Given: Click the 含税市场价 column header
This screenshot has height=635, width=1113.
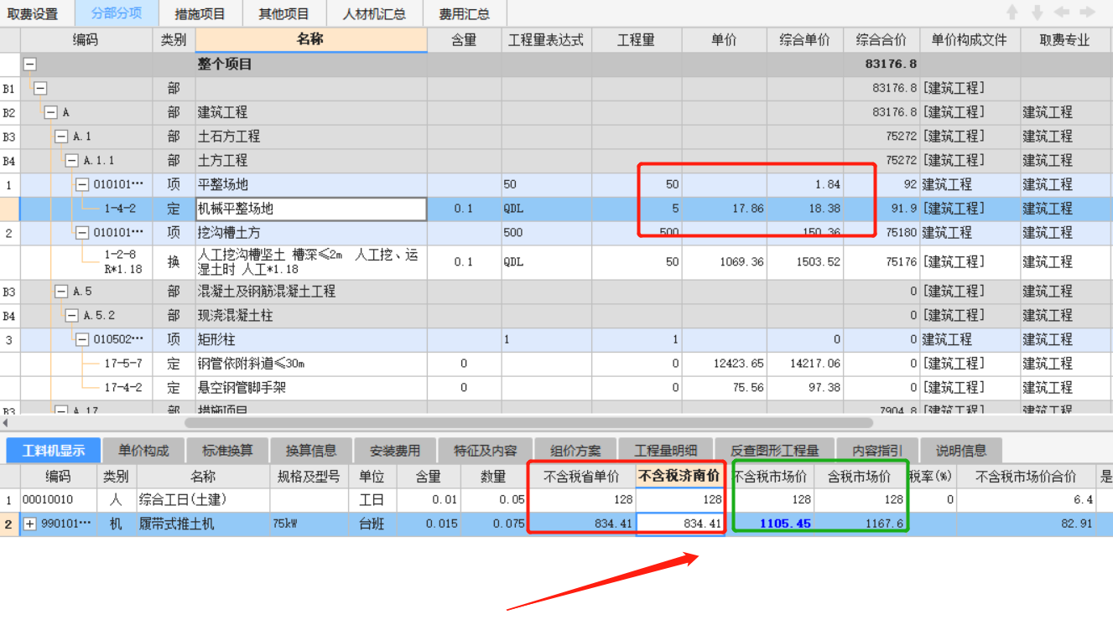Looking at the screenshot, I should coord(859,477).
